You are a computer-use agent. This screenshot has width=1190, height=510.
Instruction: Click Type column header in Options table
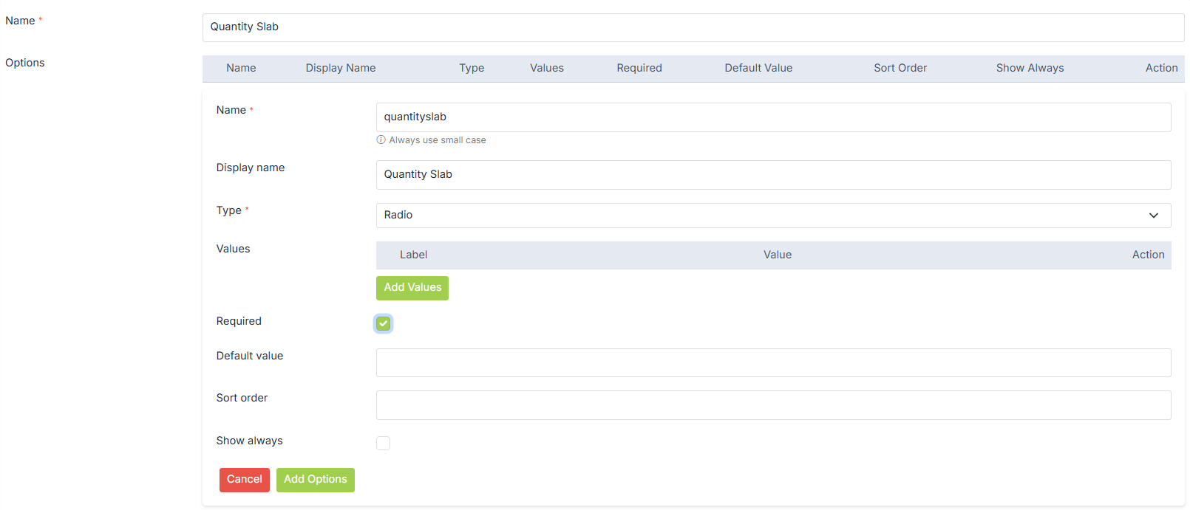click(471, 68)
